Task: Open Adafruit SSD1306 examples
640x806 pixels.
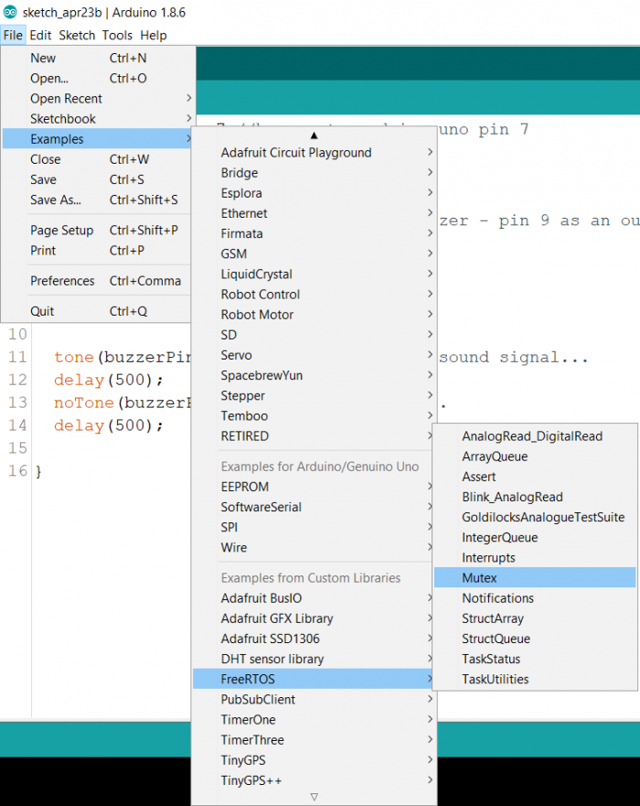Action: [315, 639]
